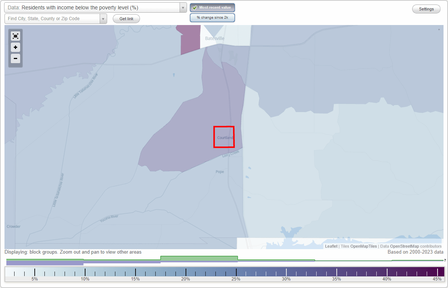Select the highlighted Courtland block group
Viewport: 448px width, 288px height.
224,137
